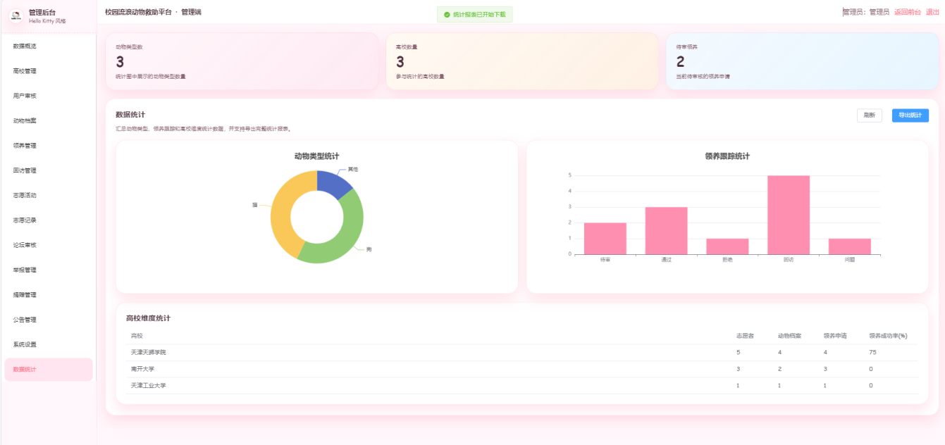Click the Hello Kitty logo icon
Screen dimensions: 945x445
point(17,16)
